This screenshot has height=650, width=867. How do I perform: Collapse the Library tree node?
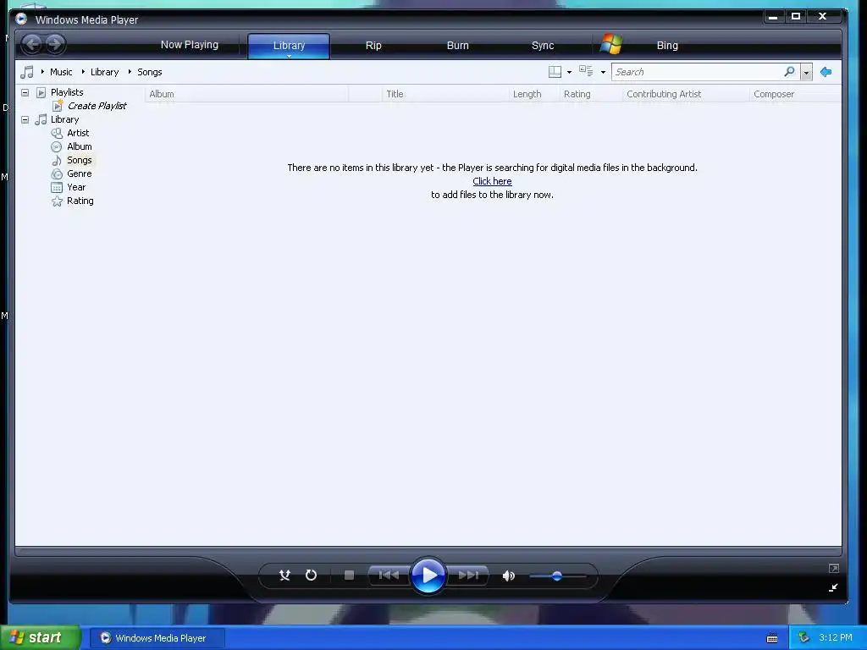(25, 119)
